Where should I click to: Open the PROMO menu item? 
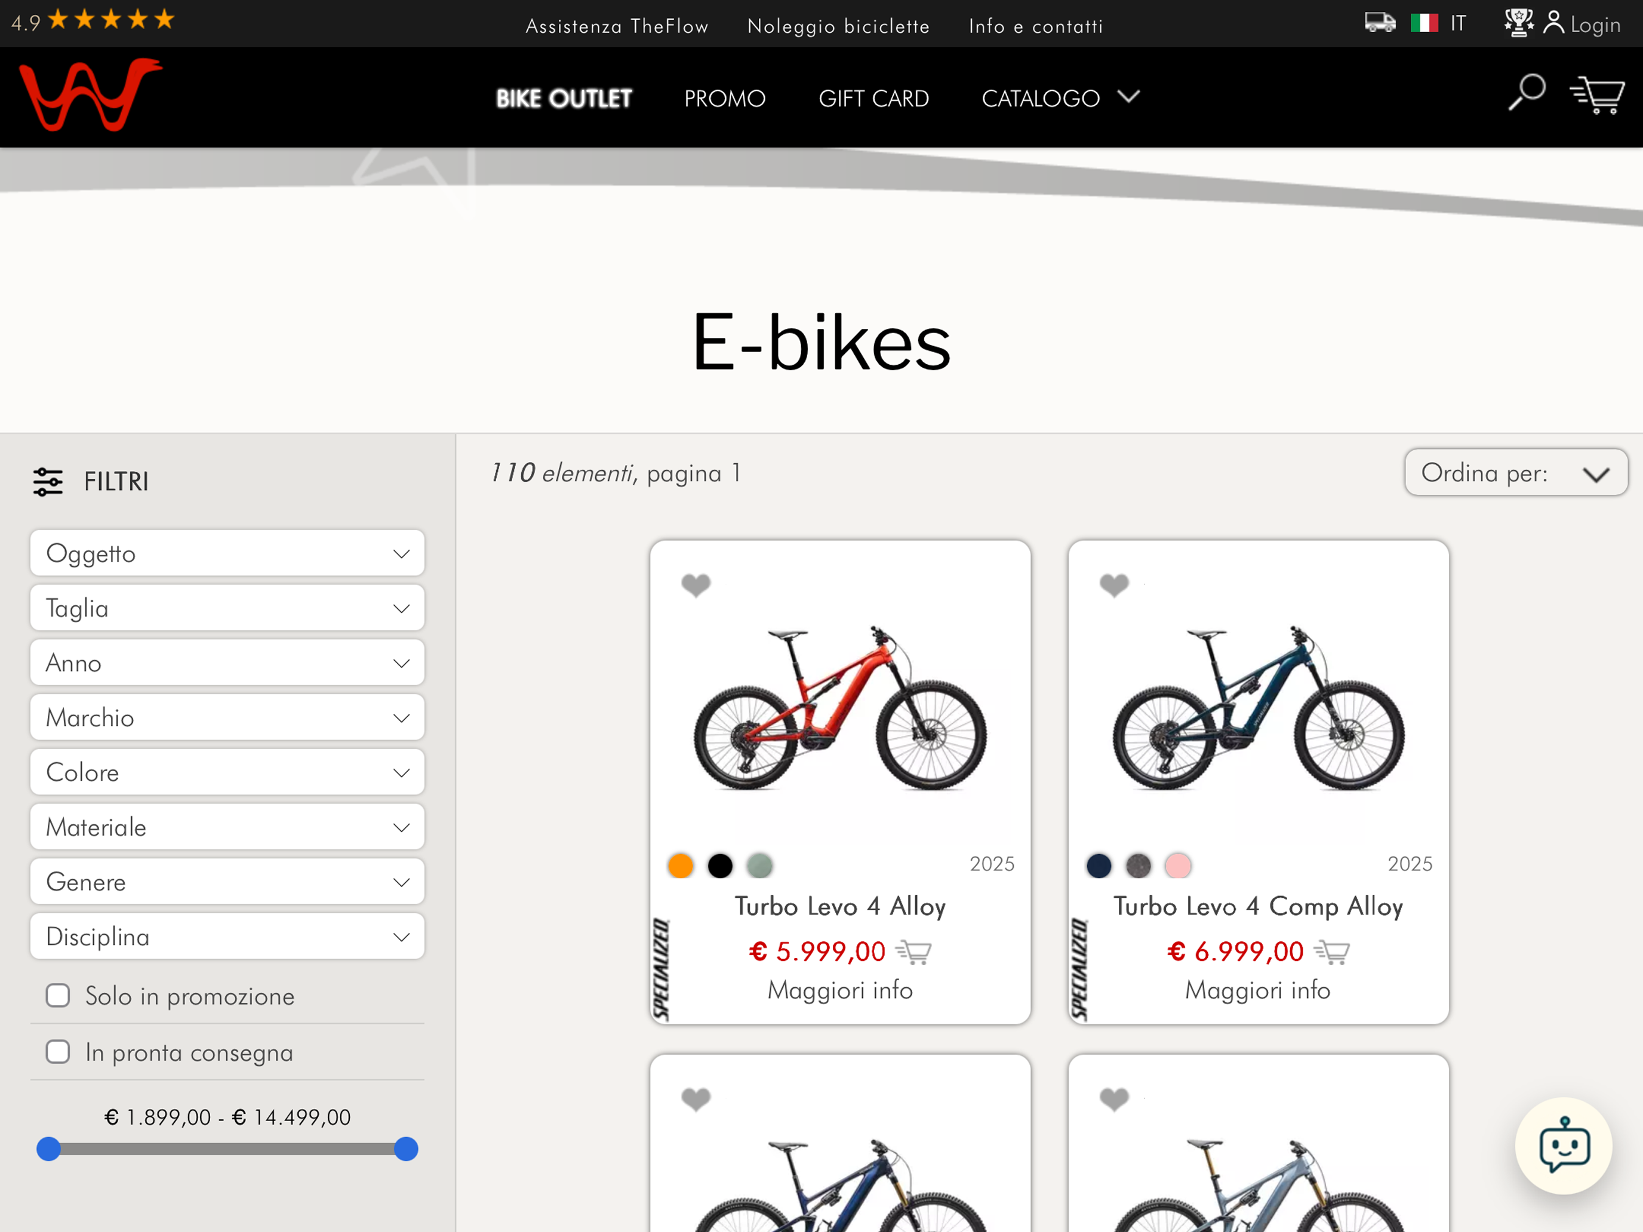[x=724, y=98]
